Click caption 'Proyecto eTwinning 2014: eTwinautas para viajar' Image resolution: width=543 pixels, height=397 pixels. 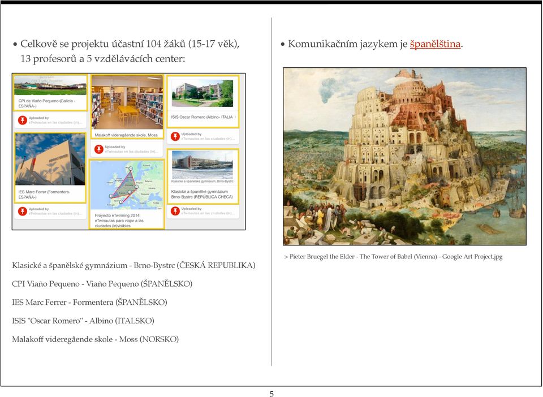click(x=119, y=221)
